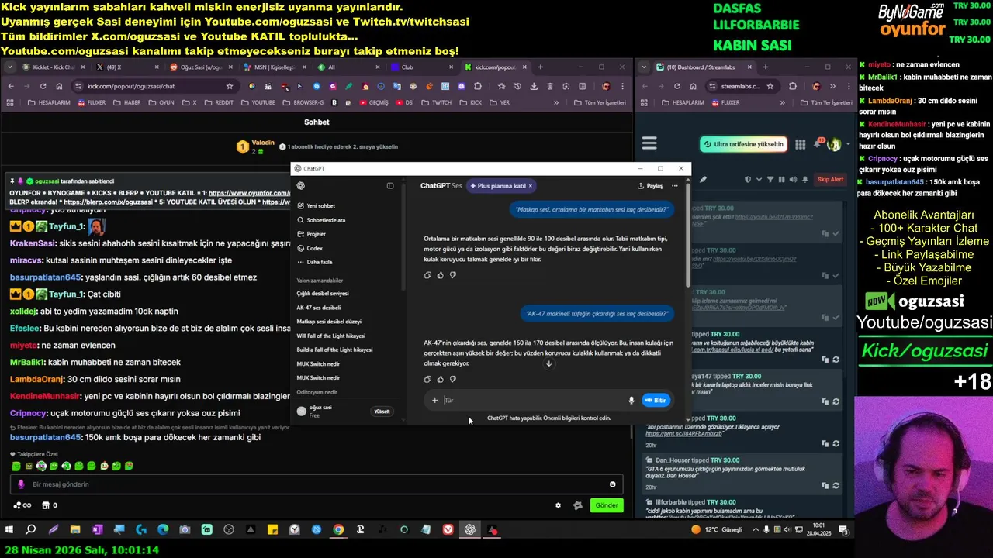The height and width of the screenshot is (558, 993).
Task: Open Streamlabs apps grid icon
Action: tap(800, 144)
